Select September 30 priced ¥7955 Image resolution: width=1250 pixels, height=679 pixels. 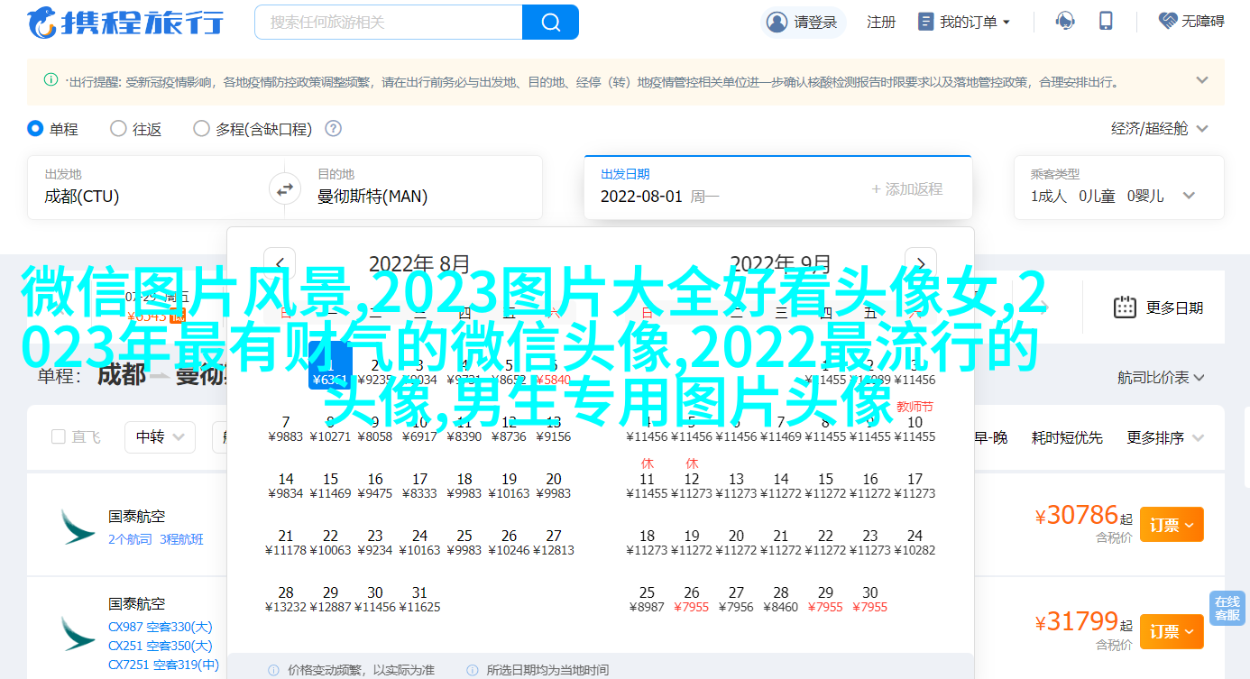click(x=869, y=599)
